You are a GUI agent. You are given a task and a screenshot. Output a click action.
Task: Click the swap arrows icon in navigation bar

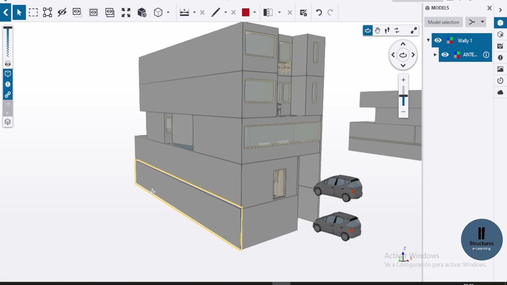tap(396, 30)
